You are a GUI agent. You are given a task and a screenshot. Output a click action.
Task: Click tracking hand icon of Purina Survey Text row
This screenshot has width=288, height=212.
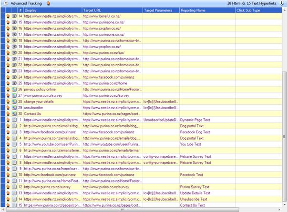8,187
